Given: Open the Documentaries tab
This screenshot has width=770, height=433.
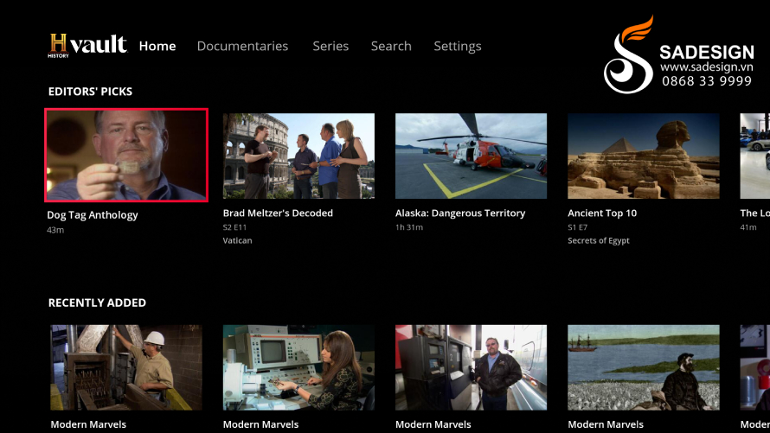Looking at the screenshot, I should click(x=242, y=46).
